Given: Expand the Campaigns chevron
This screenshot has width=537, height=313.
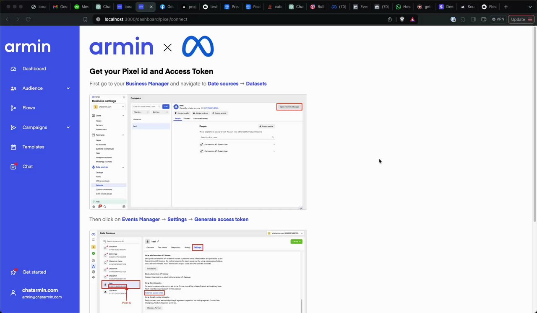Looking at the screenshot, I should pyautogui.click(x=68, y=127).
